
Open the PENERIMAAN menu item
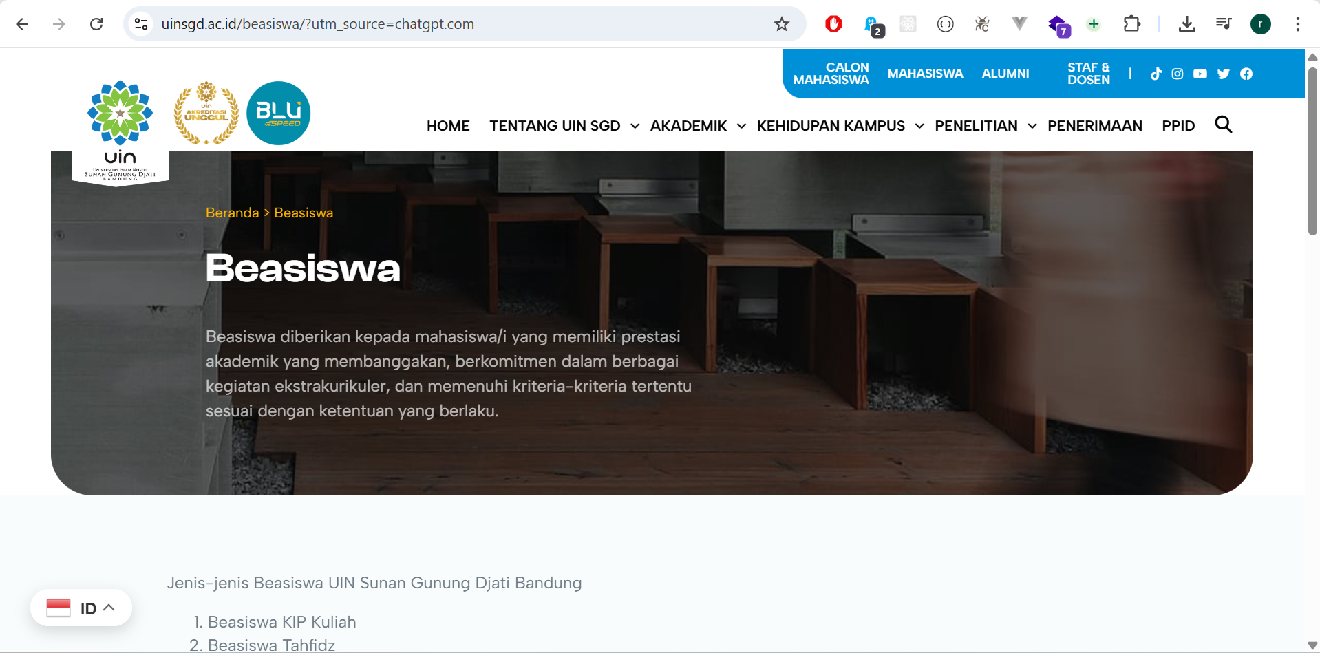(1094, 126)
